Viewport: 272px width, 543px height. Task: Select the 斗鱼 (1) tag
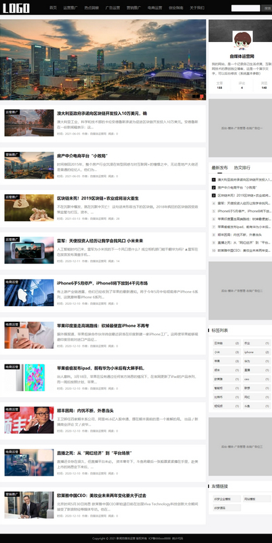tap(256, 406)
